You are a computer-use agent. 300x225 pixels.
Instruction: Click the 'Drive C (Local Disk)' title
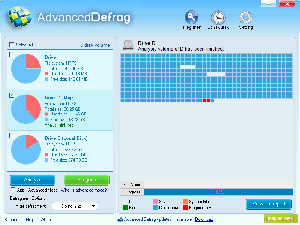(x=66, y=138)
